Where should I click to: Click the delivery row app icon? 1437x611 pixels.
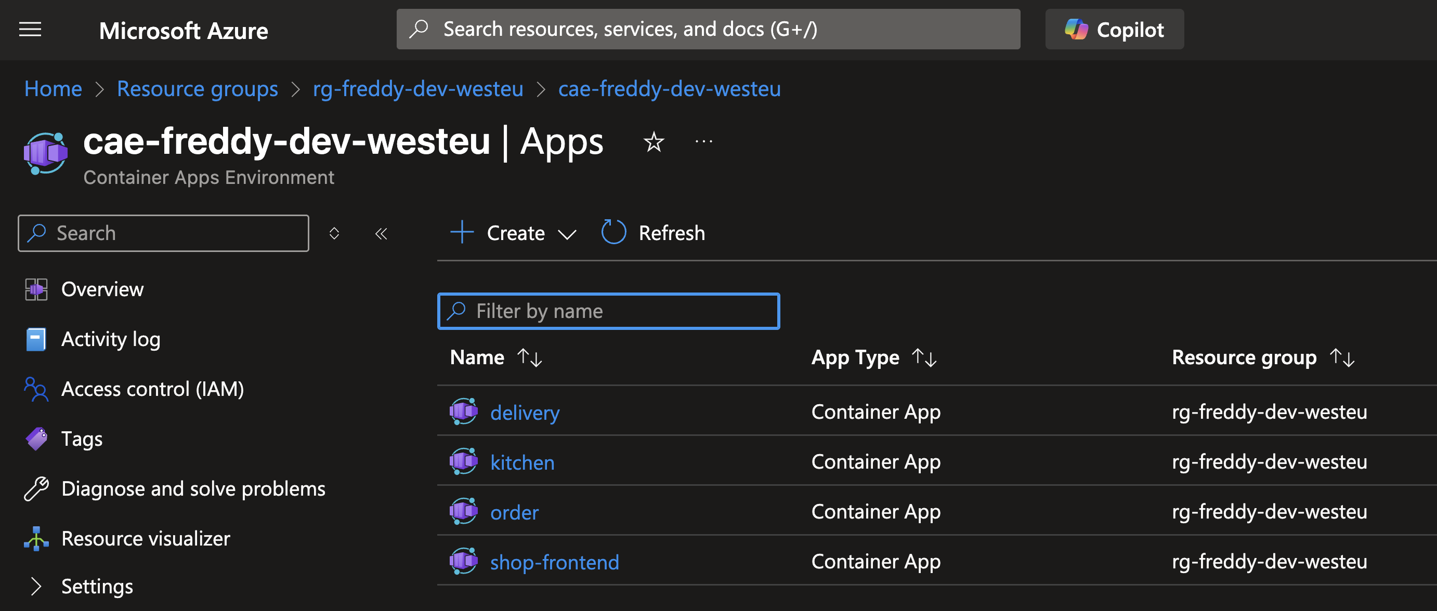(x=464, y=411)
